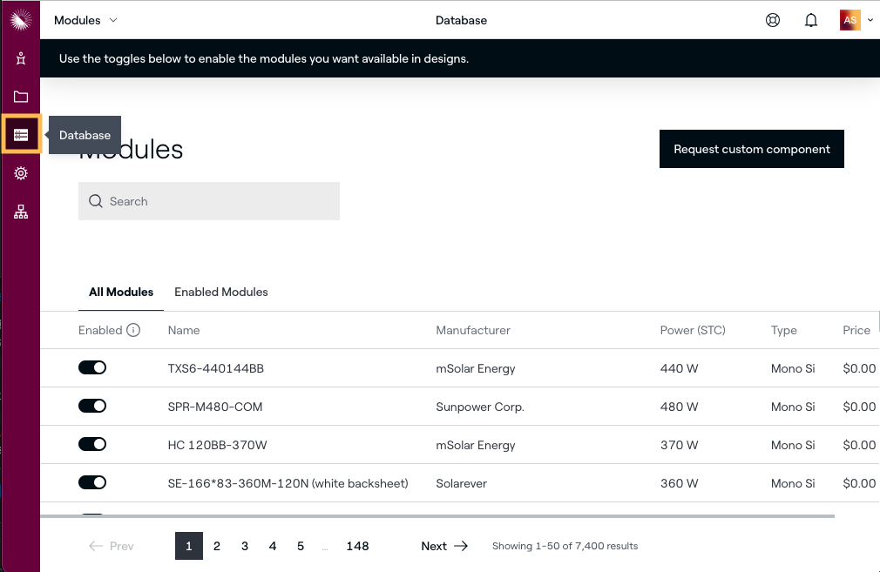Switch off the HC 120BB-370W module
Image resolution: width=880 pixels, height=572 pixels.
click(92, 445)
